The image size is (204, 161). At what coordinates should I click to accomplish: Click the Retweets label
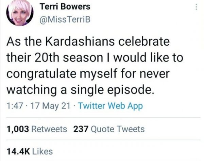[50, 129]
